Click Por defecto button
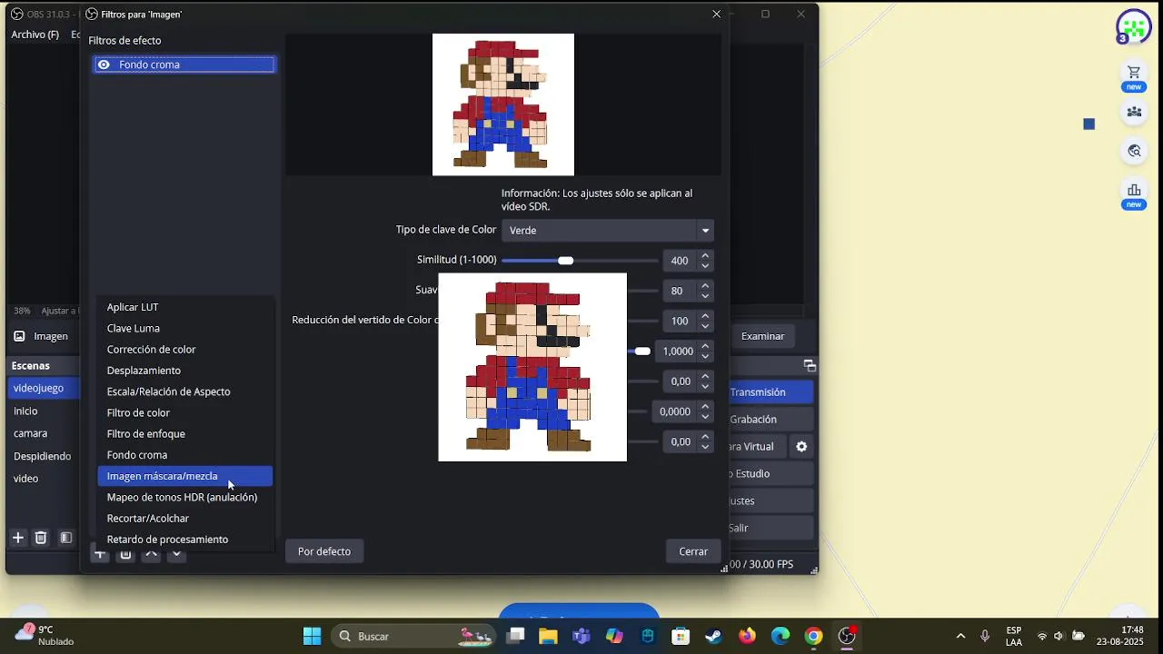 324,551
